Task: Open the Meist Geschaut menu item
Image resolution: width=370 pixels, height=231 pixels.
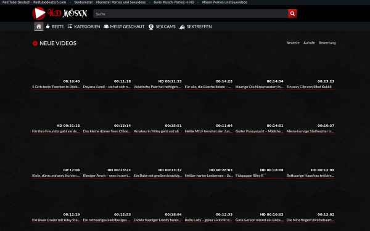Action: click(127, 26)
